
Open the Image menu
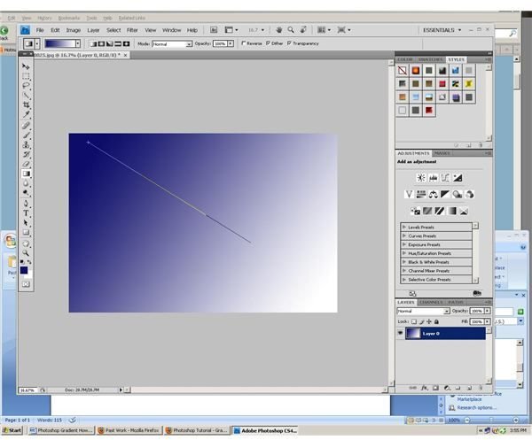[x=74, y=30]
